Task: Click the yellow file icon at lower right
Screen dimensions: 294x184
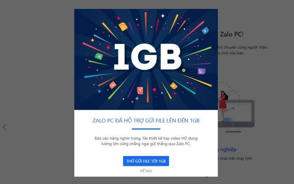Action: (x=173, y=86)
